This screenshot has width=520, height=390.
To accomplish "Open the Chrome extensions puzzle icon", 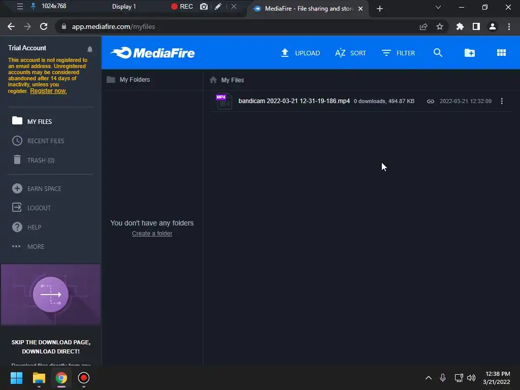I will click(x=460, y=26).
